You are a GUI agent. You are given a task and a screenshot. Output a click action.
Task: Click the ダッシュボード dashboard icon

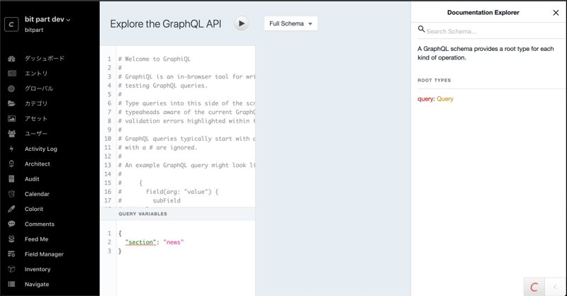[11, 59]
